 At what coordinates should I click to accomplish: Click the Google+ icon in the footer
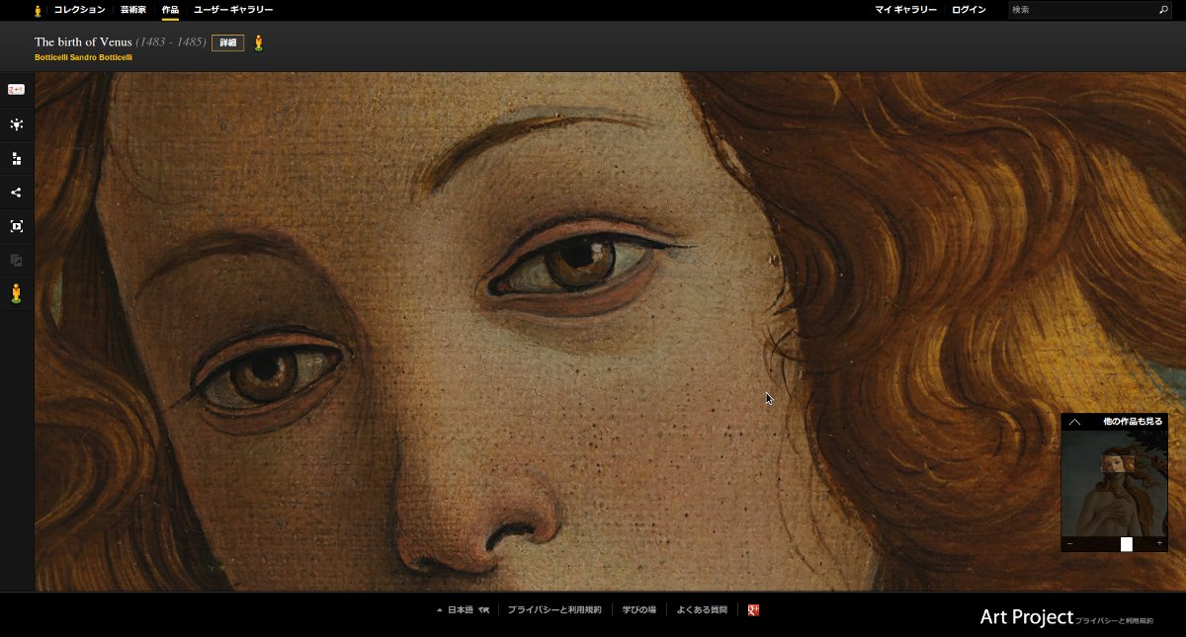point(753,610)
